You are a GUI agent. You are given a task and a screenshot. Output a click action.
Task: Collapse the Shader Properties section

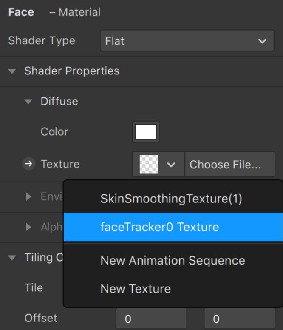[x=12, y=71]
